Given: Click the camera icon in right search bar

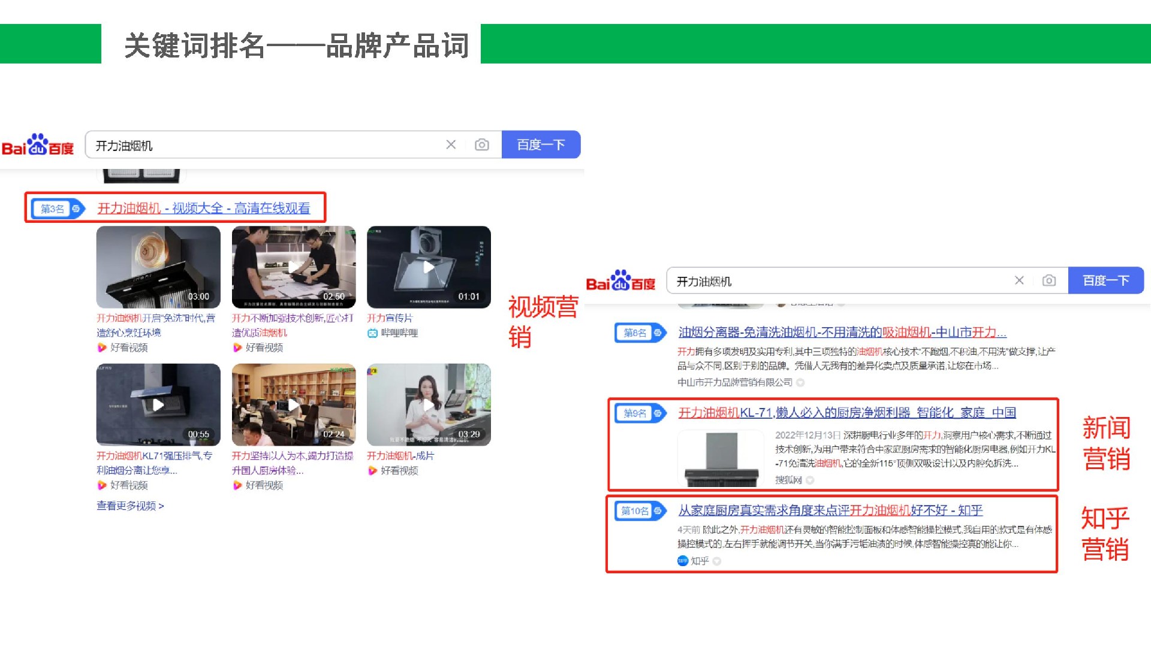Looking at the screenshot, I should coord(1048,280).
